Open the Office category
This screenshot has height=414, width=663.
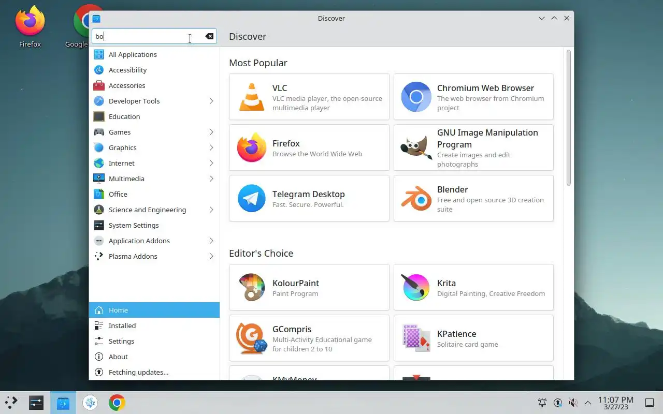coord(154,194)
